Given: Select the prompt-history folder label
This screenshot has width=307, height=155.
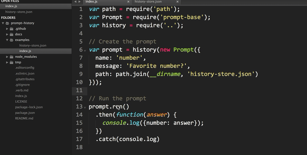Looking at the screenshot, I should (22, 23).
